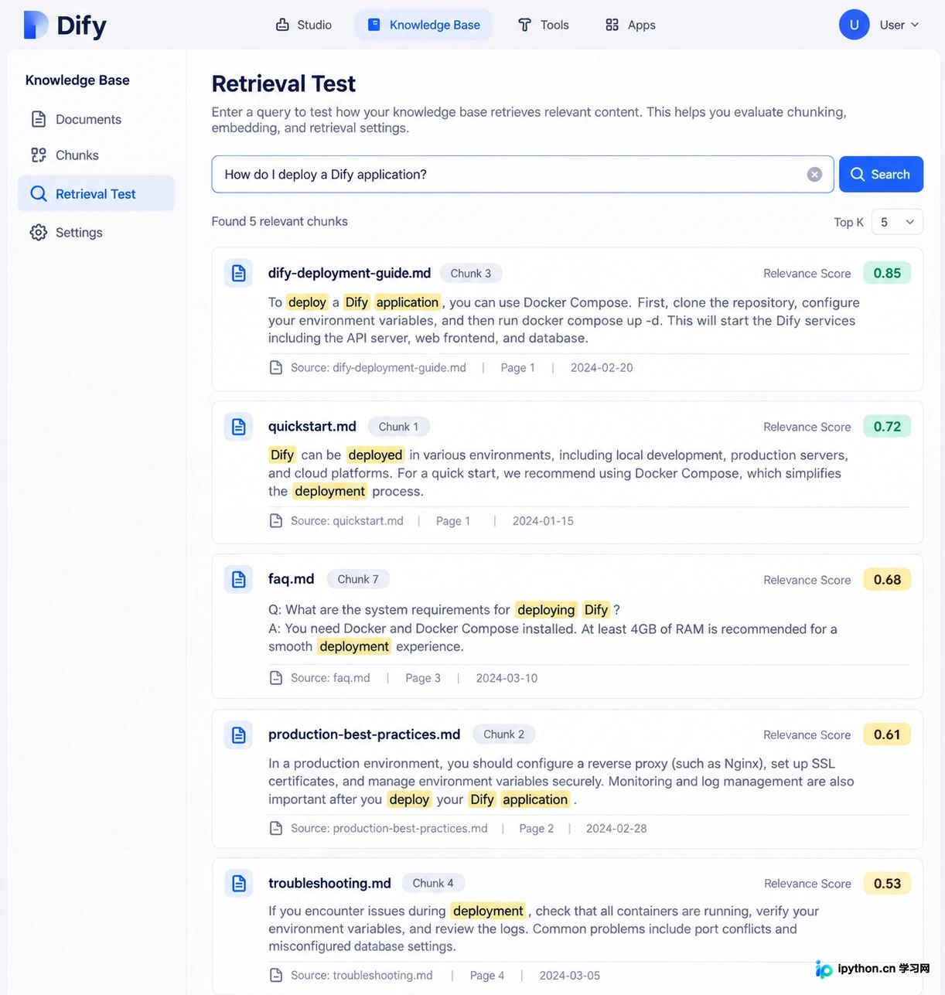Open Documents in the sidebar
Image resolution: width=945 pixels, height=995 pixels.
coord(97,119)
